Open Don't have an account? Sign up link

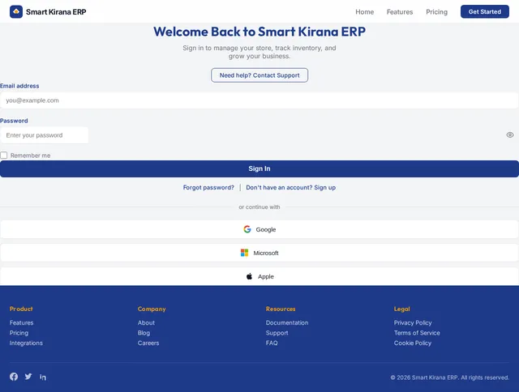[x=290, y=187]
